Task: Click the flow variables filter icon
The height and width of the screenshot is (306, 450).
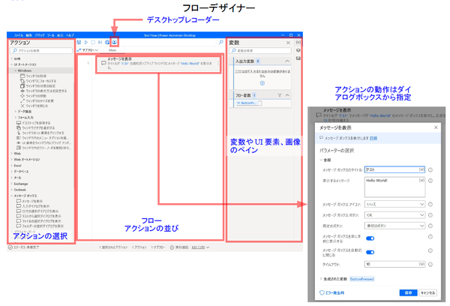Action: coord(280,95)
